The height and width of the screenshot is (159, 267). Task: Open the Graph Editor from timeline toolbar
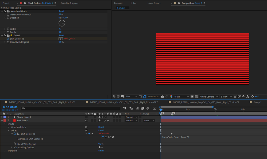(x=154, y=108)
